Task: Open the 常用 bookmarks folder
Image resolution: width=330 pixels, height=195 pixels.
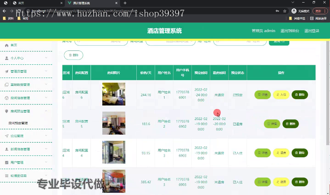Action: [x=23, y=18]
